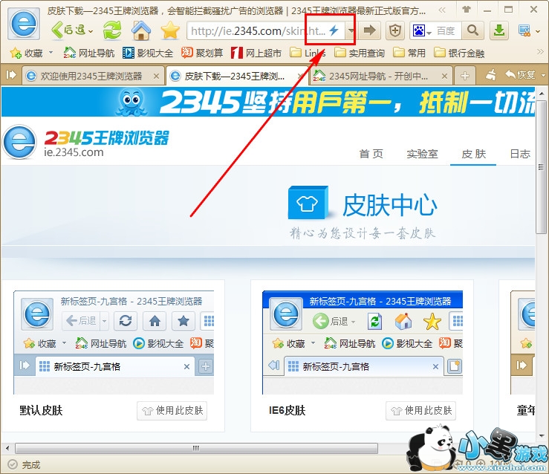Open the skin shirt icon in title bar

[x=467, y=10]
